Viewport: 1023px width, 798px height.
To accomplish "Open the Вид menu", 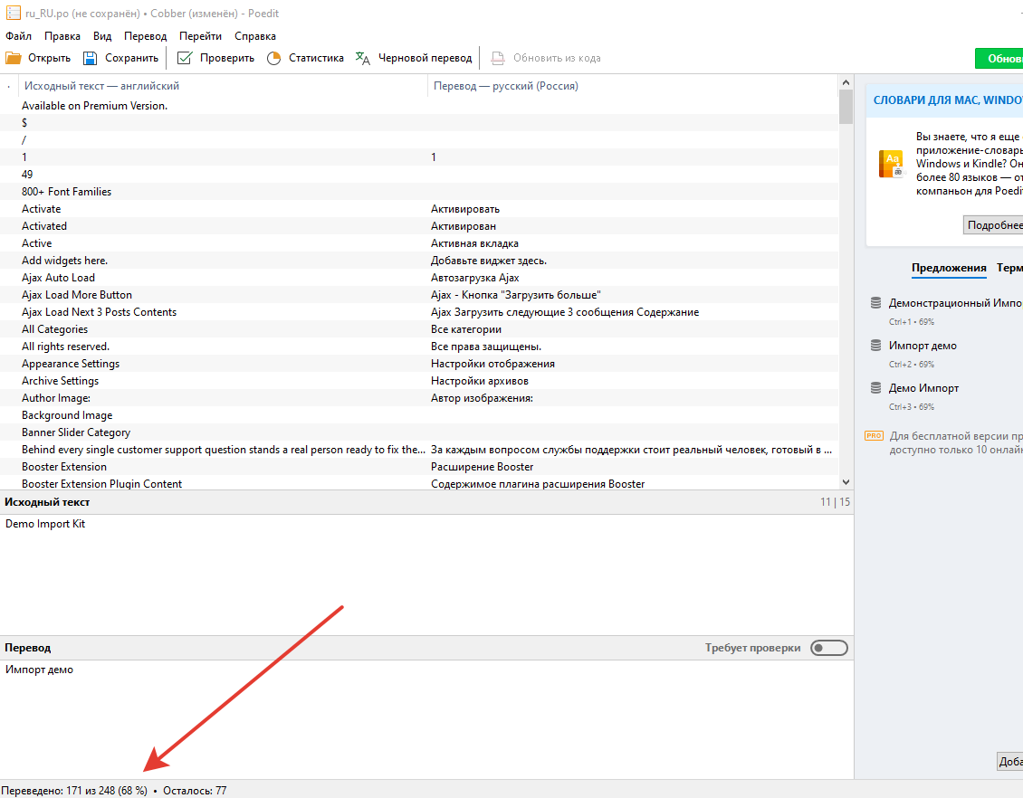I will click(x=102, y=36).
